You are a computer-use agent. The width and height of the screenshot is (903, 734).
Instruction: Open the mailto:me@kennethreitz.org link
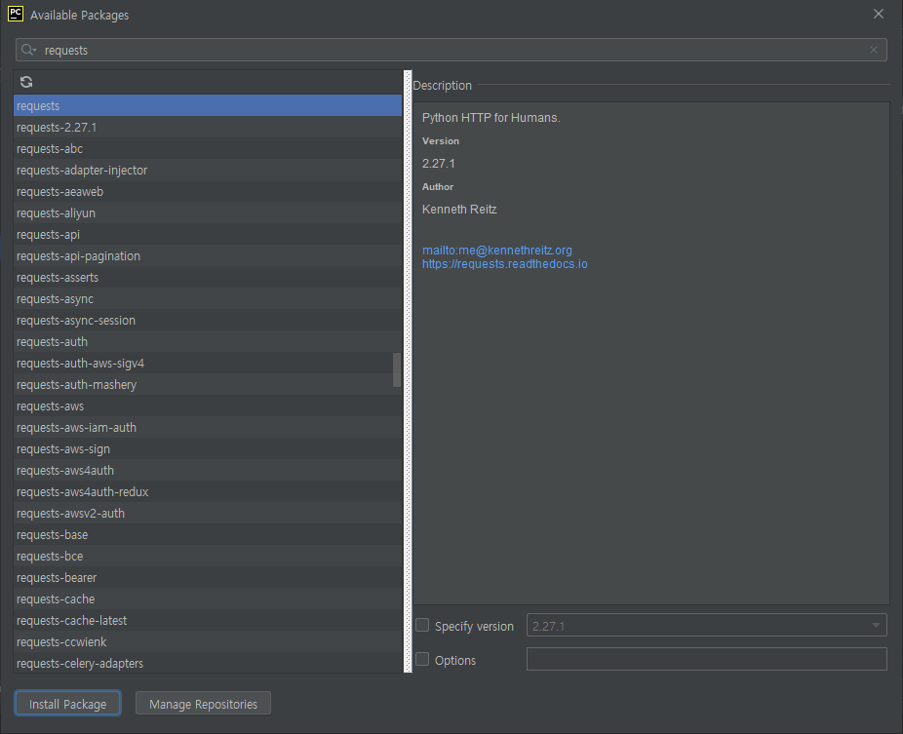[x=497, y=250]
